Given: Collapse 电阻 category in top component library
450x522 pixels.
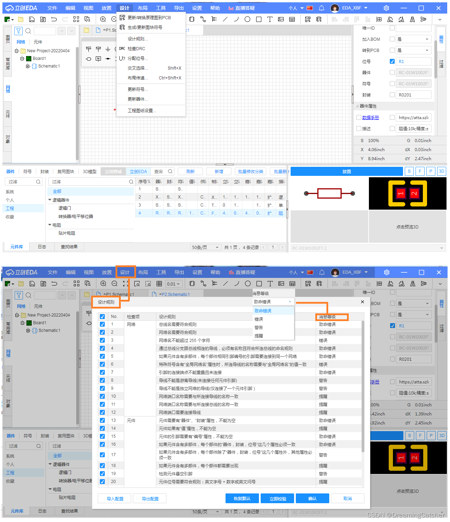Looking at the screenshot, I should click(x=50, y=225).
